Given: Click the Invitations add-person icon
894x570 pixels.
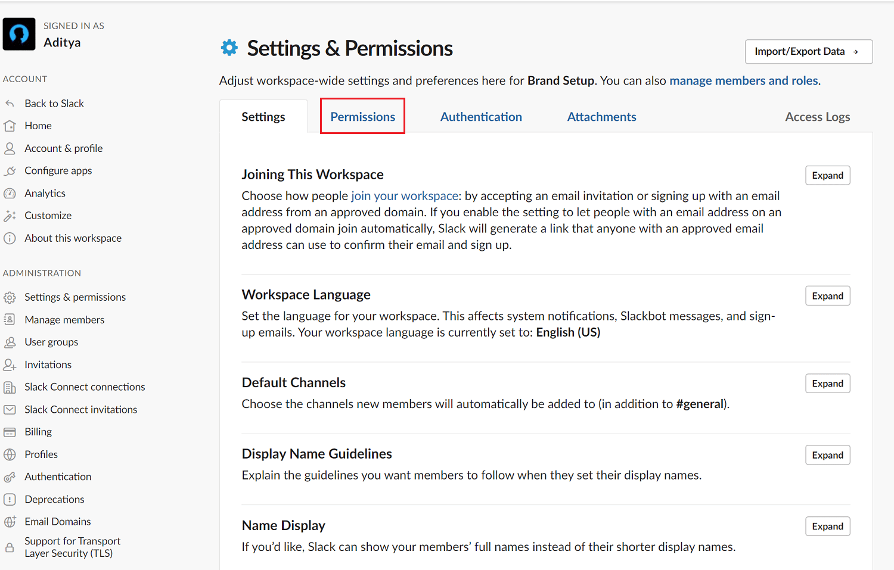Looking at the screenshot, I should click(x=10, y=365).
